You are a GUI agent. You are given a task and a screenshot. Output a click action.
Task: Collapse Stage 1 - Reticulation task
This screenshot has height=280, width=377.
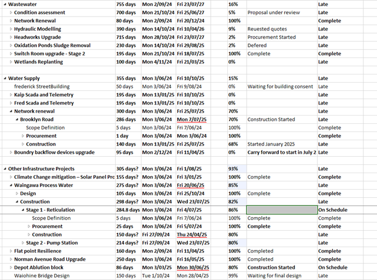pos(23,210)
